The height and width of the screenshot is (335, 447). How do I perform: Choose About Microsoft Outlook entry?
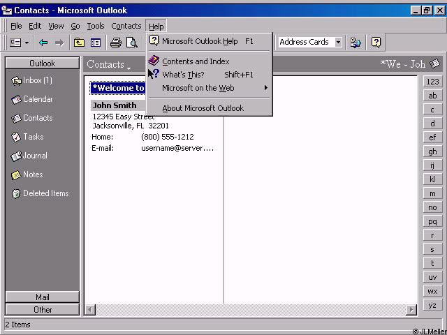(209, 108)
